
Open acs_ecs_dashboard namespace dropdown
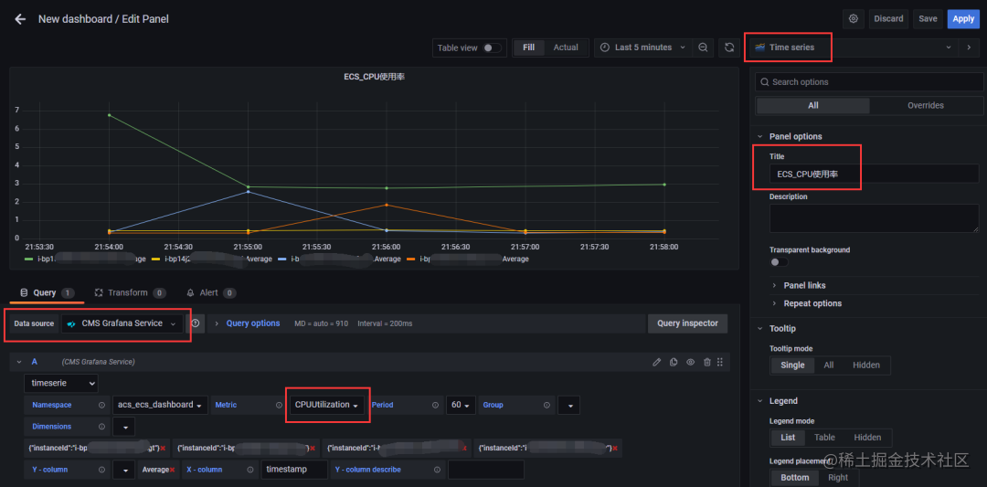pyautogui.click(x=161, y=405)
